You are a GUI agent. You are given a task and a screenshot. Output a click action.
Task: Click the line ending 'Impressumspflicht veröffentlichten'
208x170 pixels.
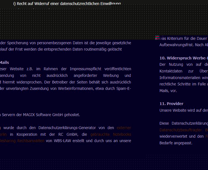pos(66,69)
